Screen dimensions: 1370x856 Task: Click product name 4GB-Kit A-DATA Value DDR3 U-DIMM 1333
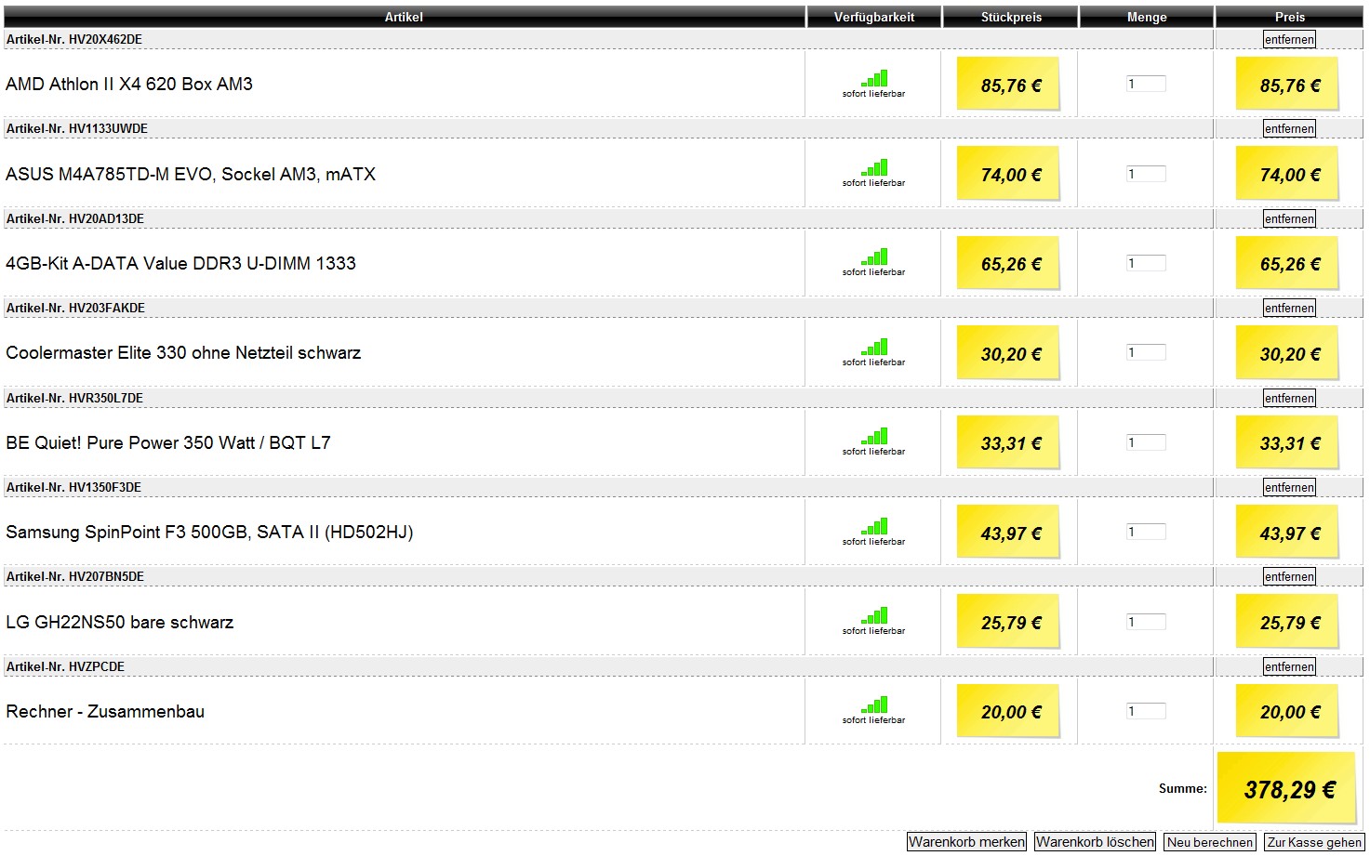tap(180, 263)
